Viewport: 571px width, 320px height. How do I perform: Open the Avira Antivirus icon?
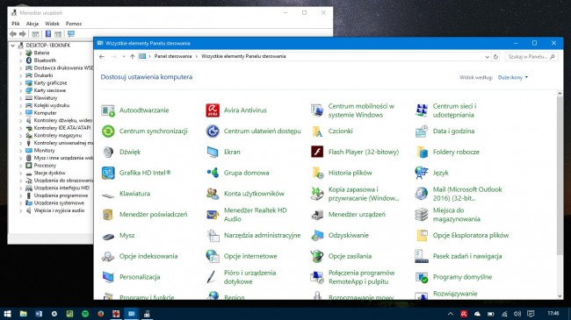click(x=213, y=110)
